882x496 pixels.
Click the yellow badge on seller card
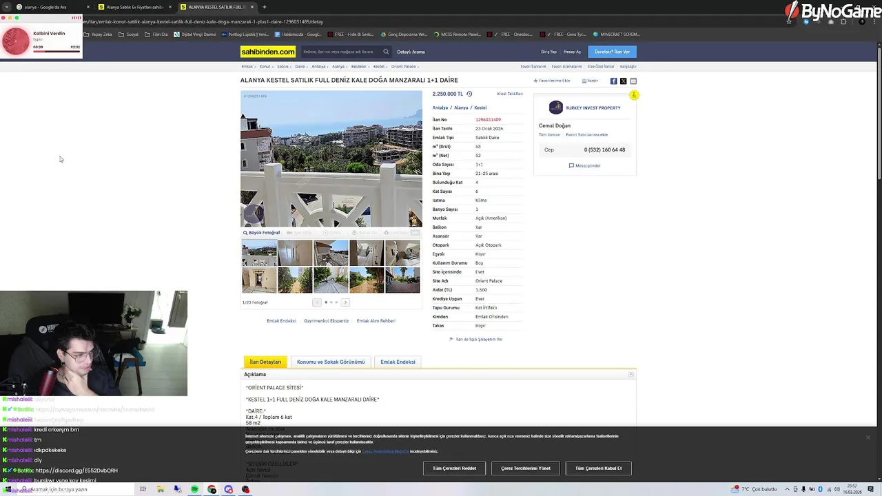[x=634, y=95]
